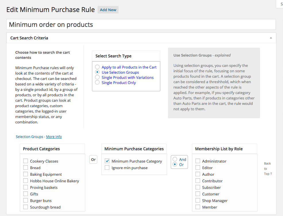The image size is (283, 216).
Task: Click the Add New button
Action: coord(108,10)
